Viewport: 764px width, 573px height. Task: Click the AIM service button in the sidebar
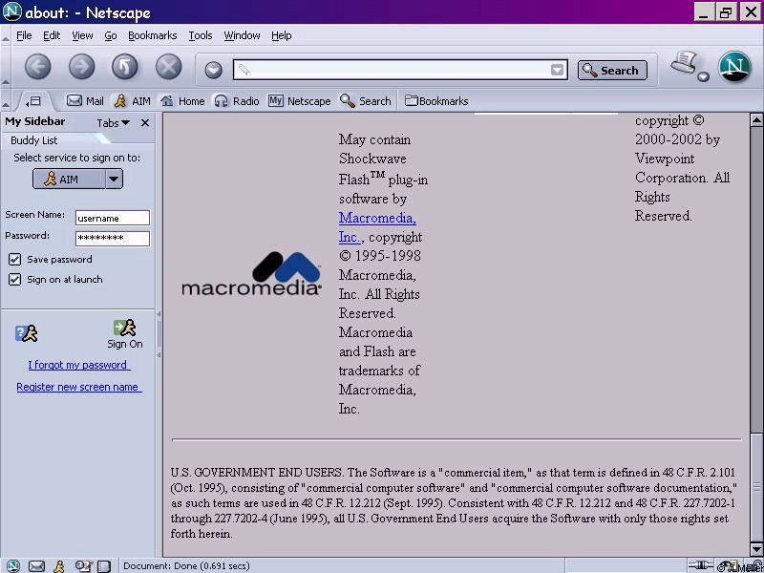coord(69,179)
